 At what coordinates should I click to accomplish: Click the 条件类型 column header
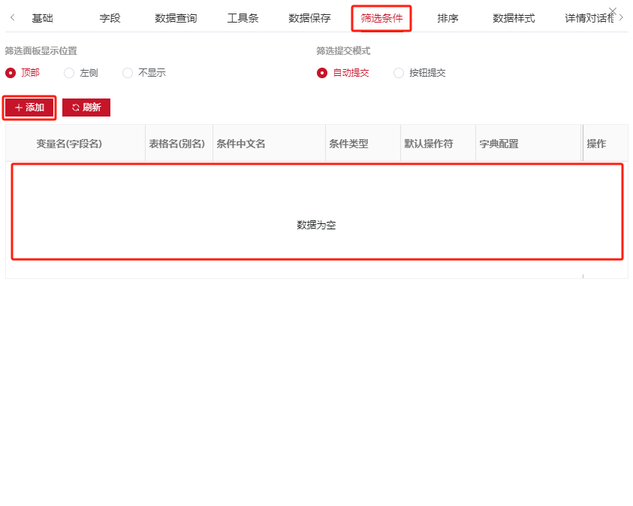click(348, 144)
